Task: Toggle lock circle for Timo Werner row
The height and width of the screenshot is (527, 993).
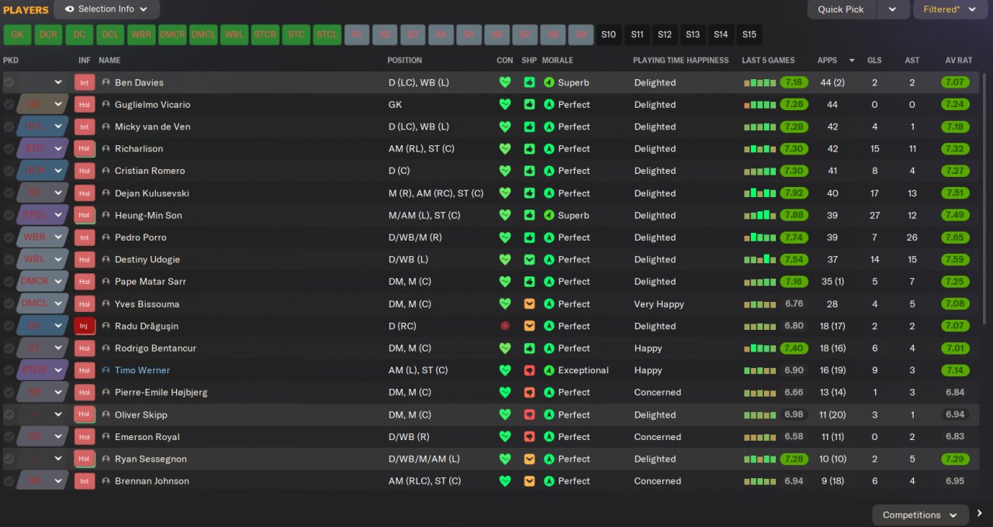Action: (9, 370)
